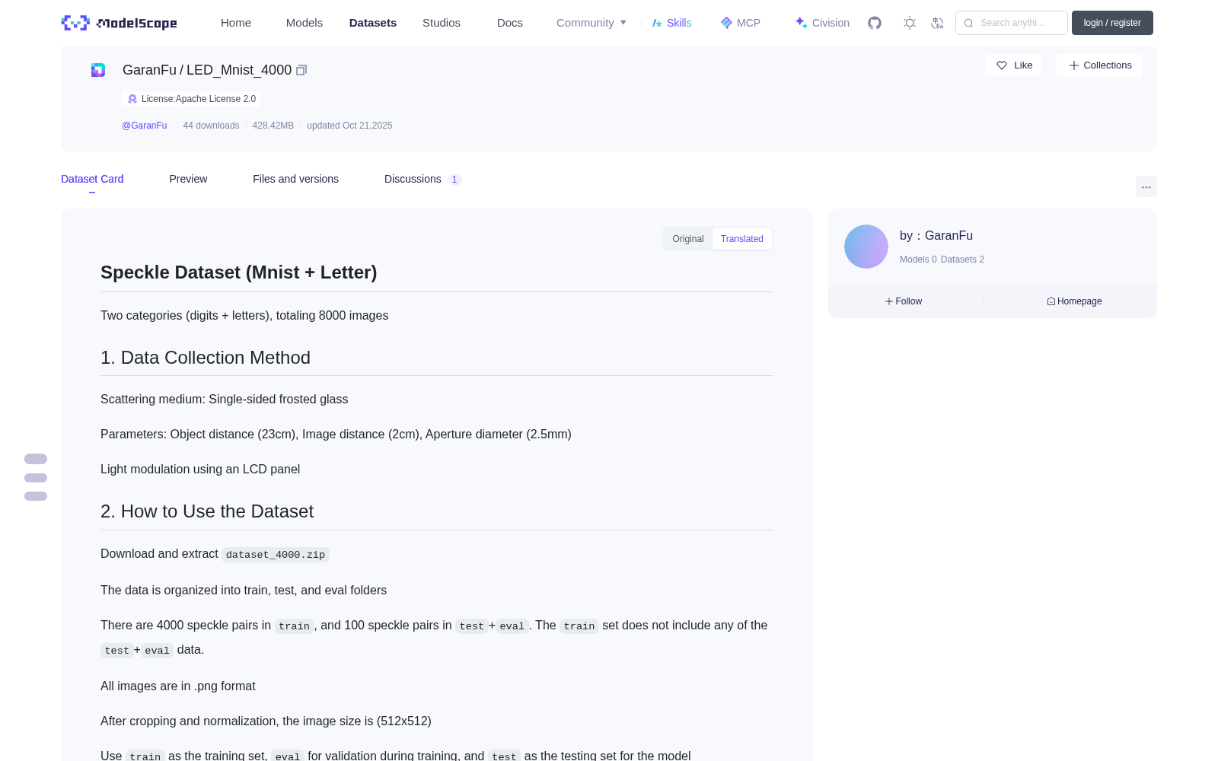Screen dimensions: 1218x761
Task: Click heading '2. How to Use the Dataset'
Action: (x=207, y=511)
